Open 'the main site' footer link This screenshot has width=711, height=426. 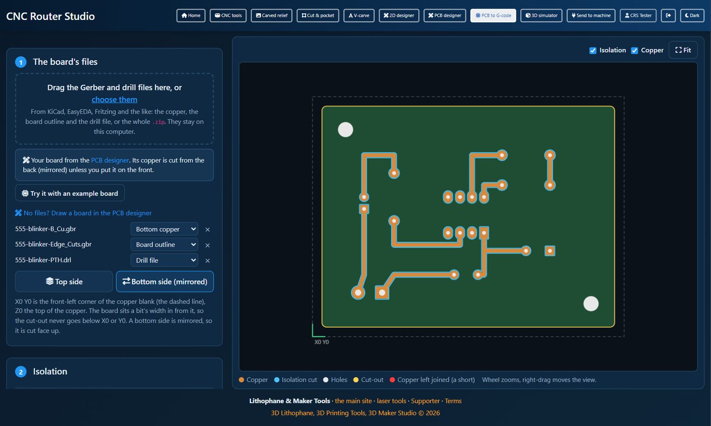tap(353, 401)
